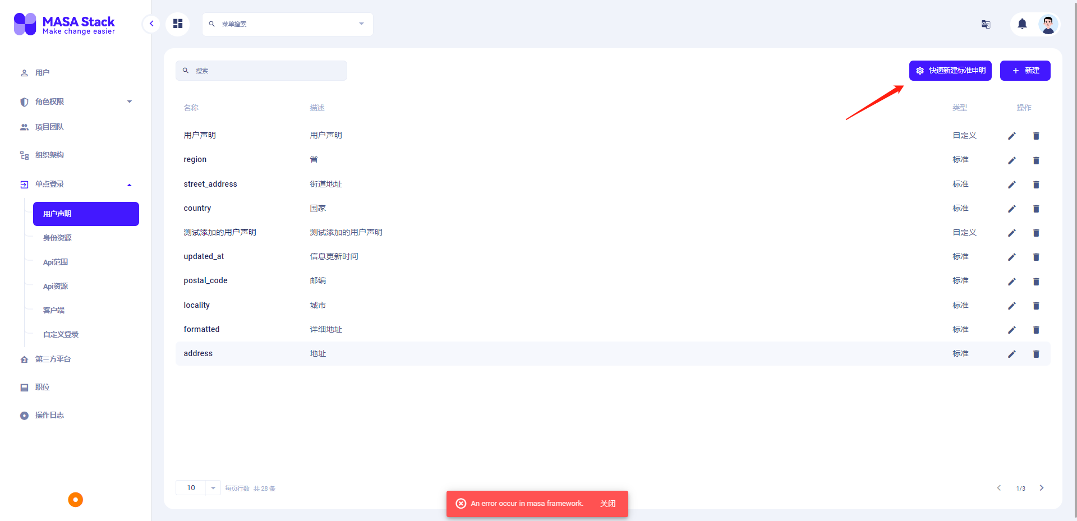Delete the address claim with its trash icon
1077x521 pixels.
[1036, 354]
